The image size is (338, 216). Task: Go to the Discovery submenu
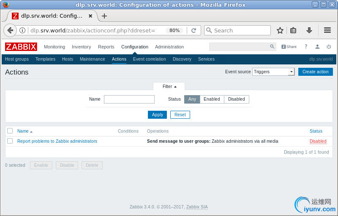click(x=182, y=59)
